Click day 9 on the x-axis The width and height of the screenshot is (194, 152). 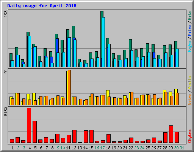58,148
